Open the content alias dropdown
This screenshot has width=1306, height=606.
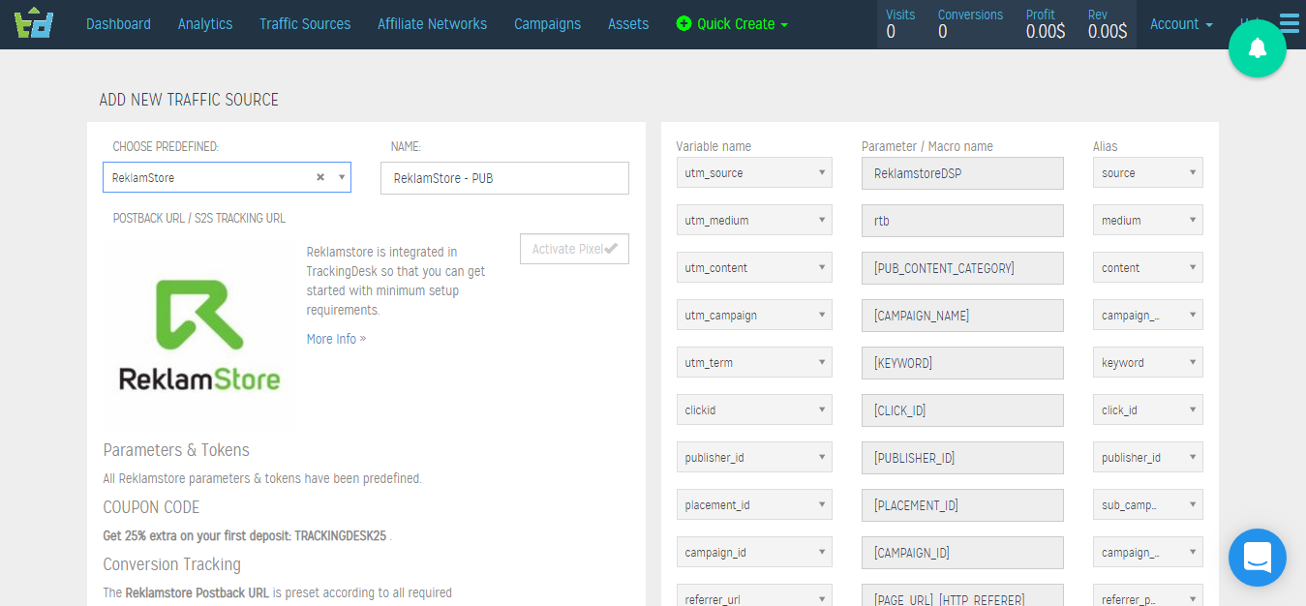[x=1148, y=267]
